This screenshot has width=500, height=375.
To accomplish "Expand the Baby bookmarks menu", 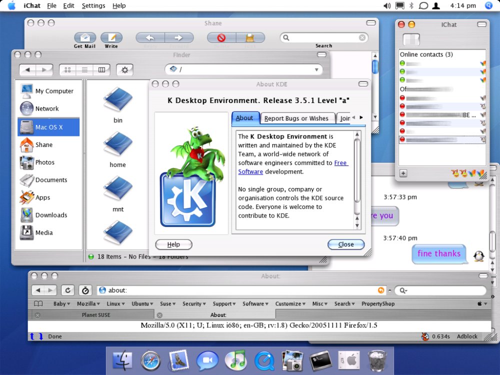I will point(61,304).
